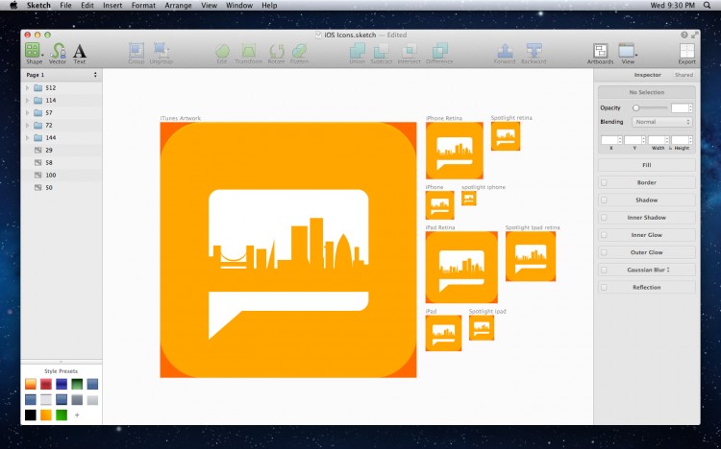Click the Fill section button

[x=646, y=165]
